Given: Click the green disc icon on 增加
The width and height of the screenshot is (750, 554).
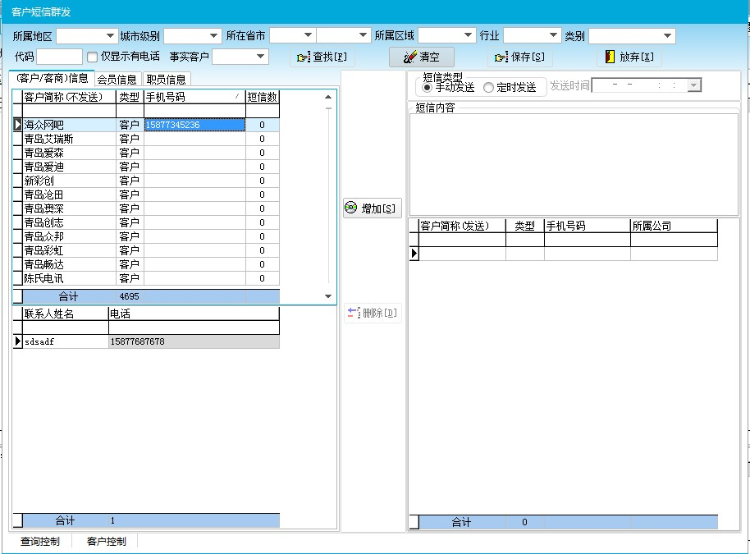Looking at the screenshot, I should tap(351, 208).
